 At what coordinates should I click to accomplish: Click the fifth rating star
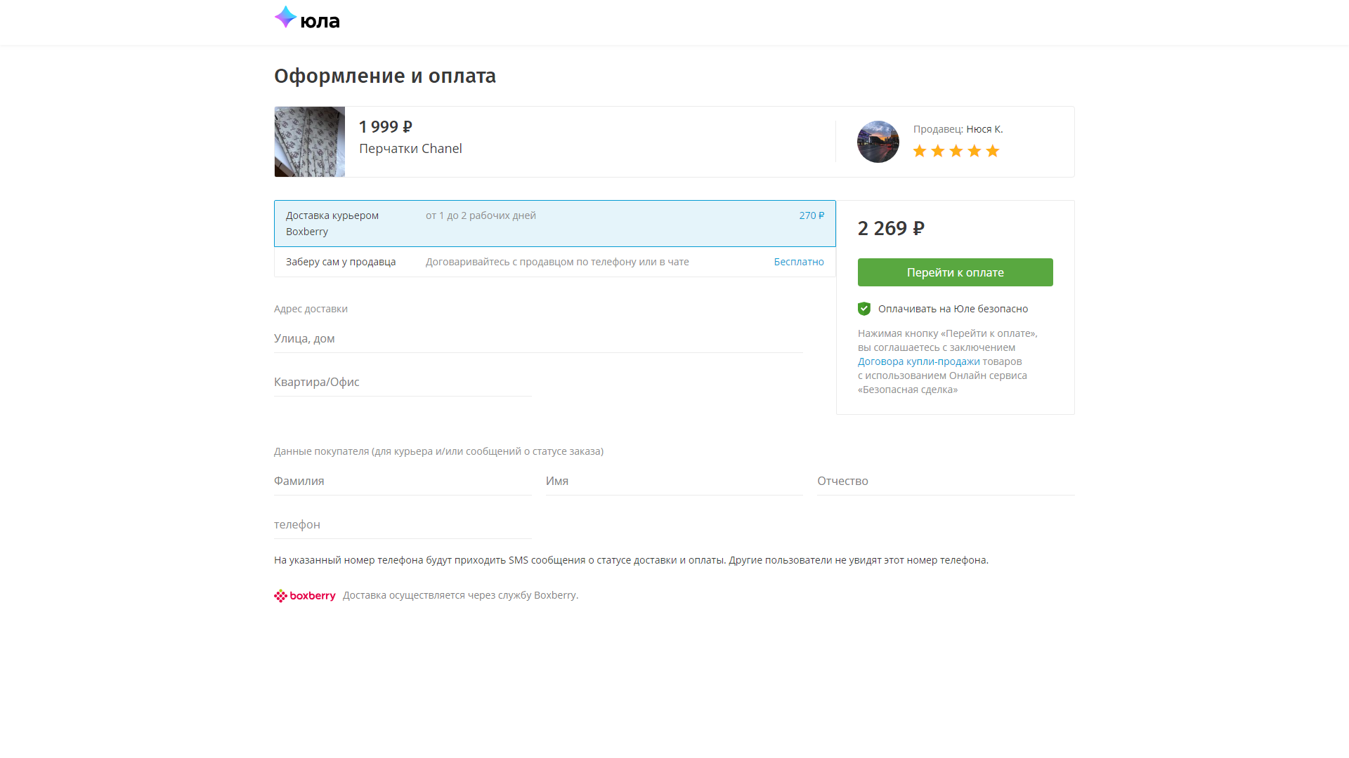pyautogui.click(x=993, y=151)
